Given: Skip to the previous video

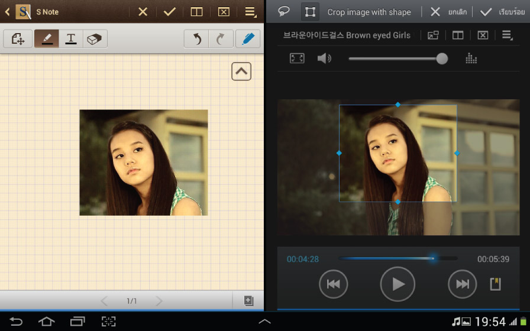Looking at the screenshot, I should pyautogui.click(x=333, y=284).
